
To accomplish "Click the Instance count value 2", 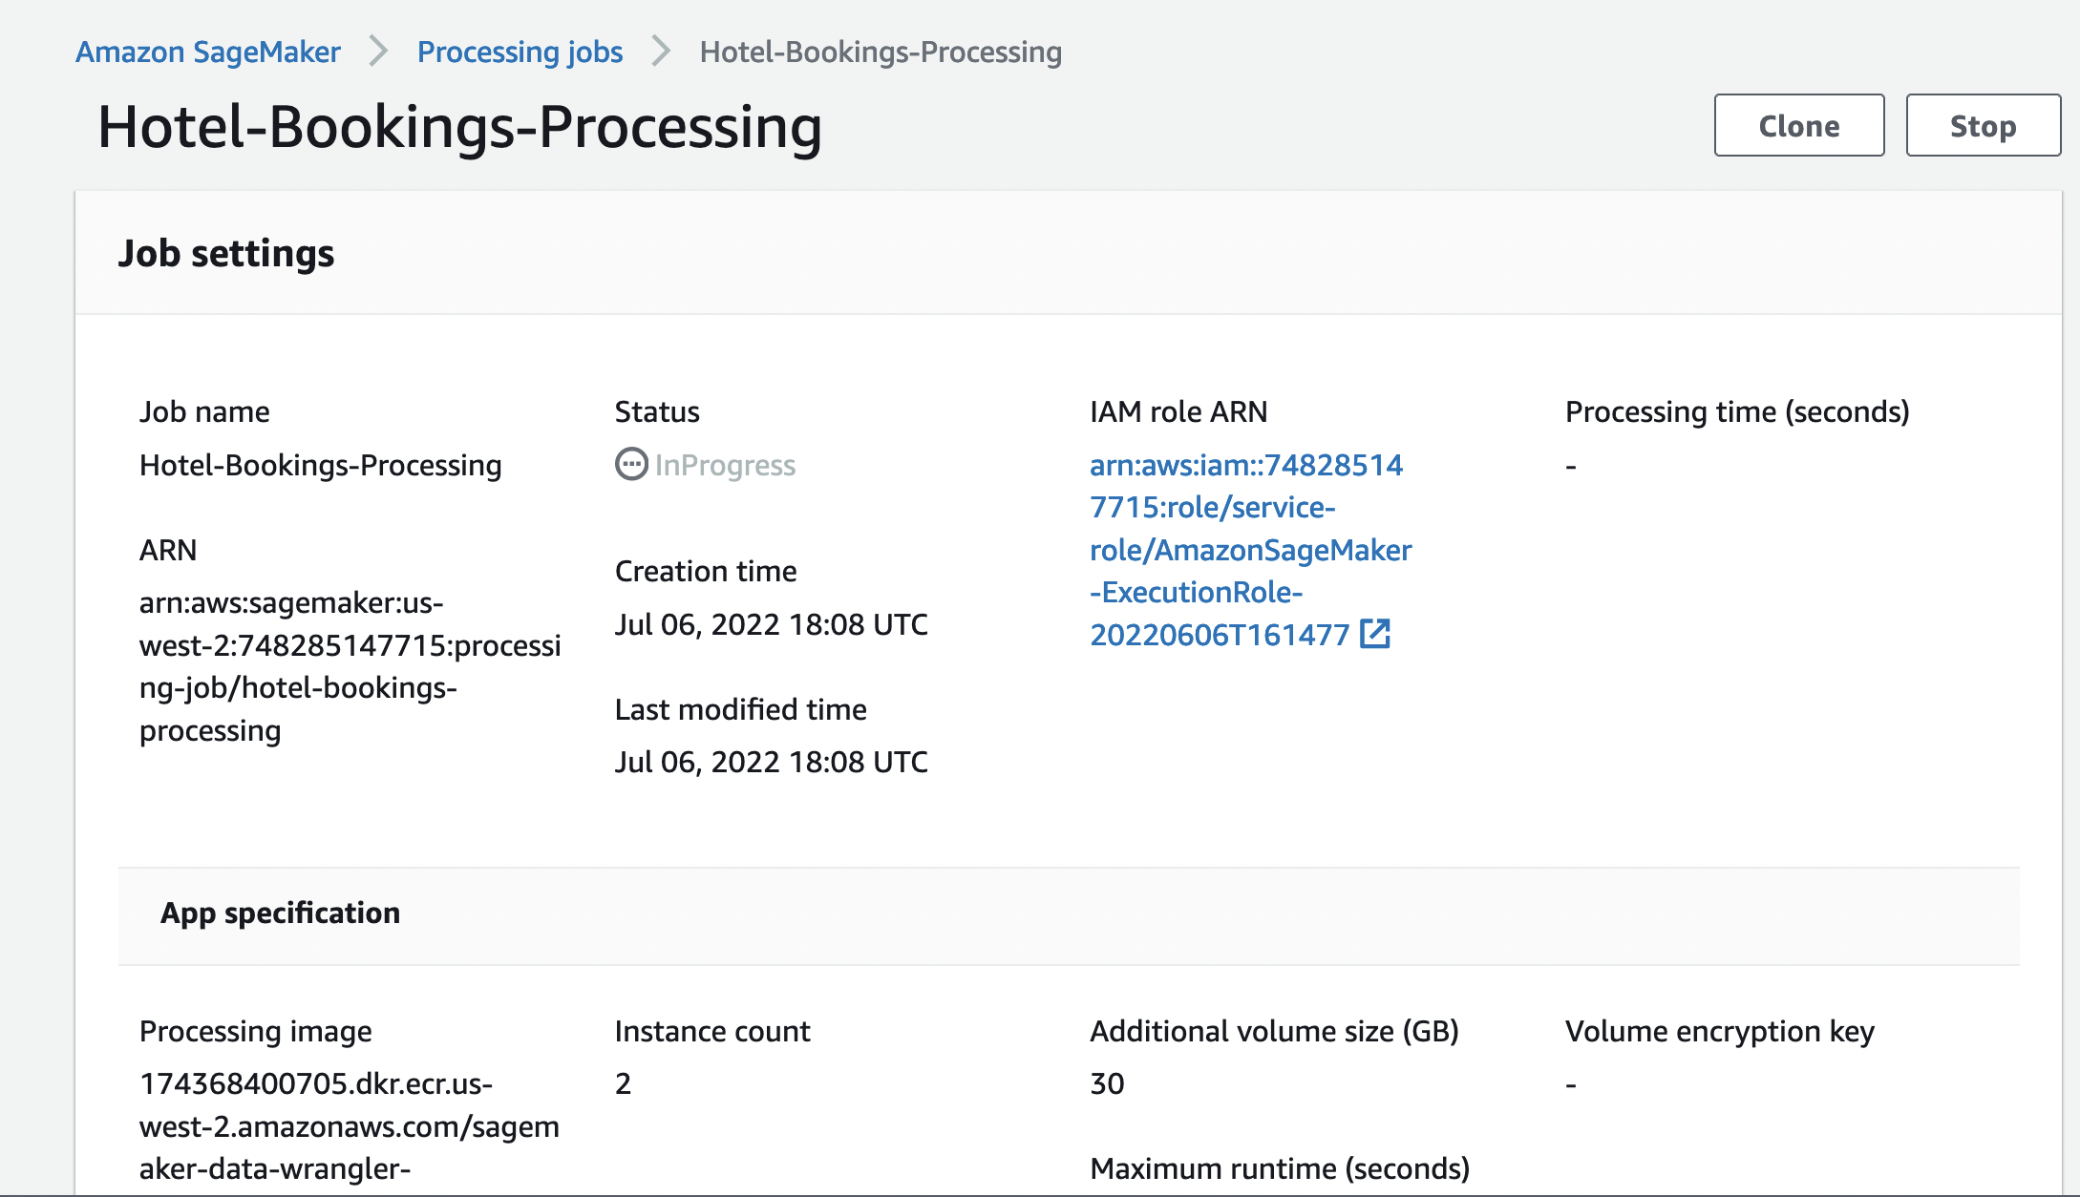I will [x=623, y=1083].
